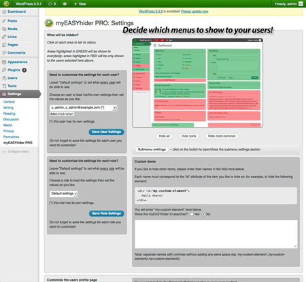Open Permalinks settings submenu
Viewport: 306px width, 282px height.
coord(12,137)
